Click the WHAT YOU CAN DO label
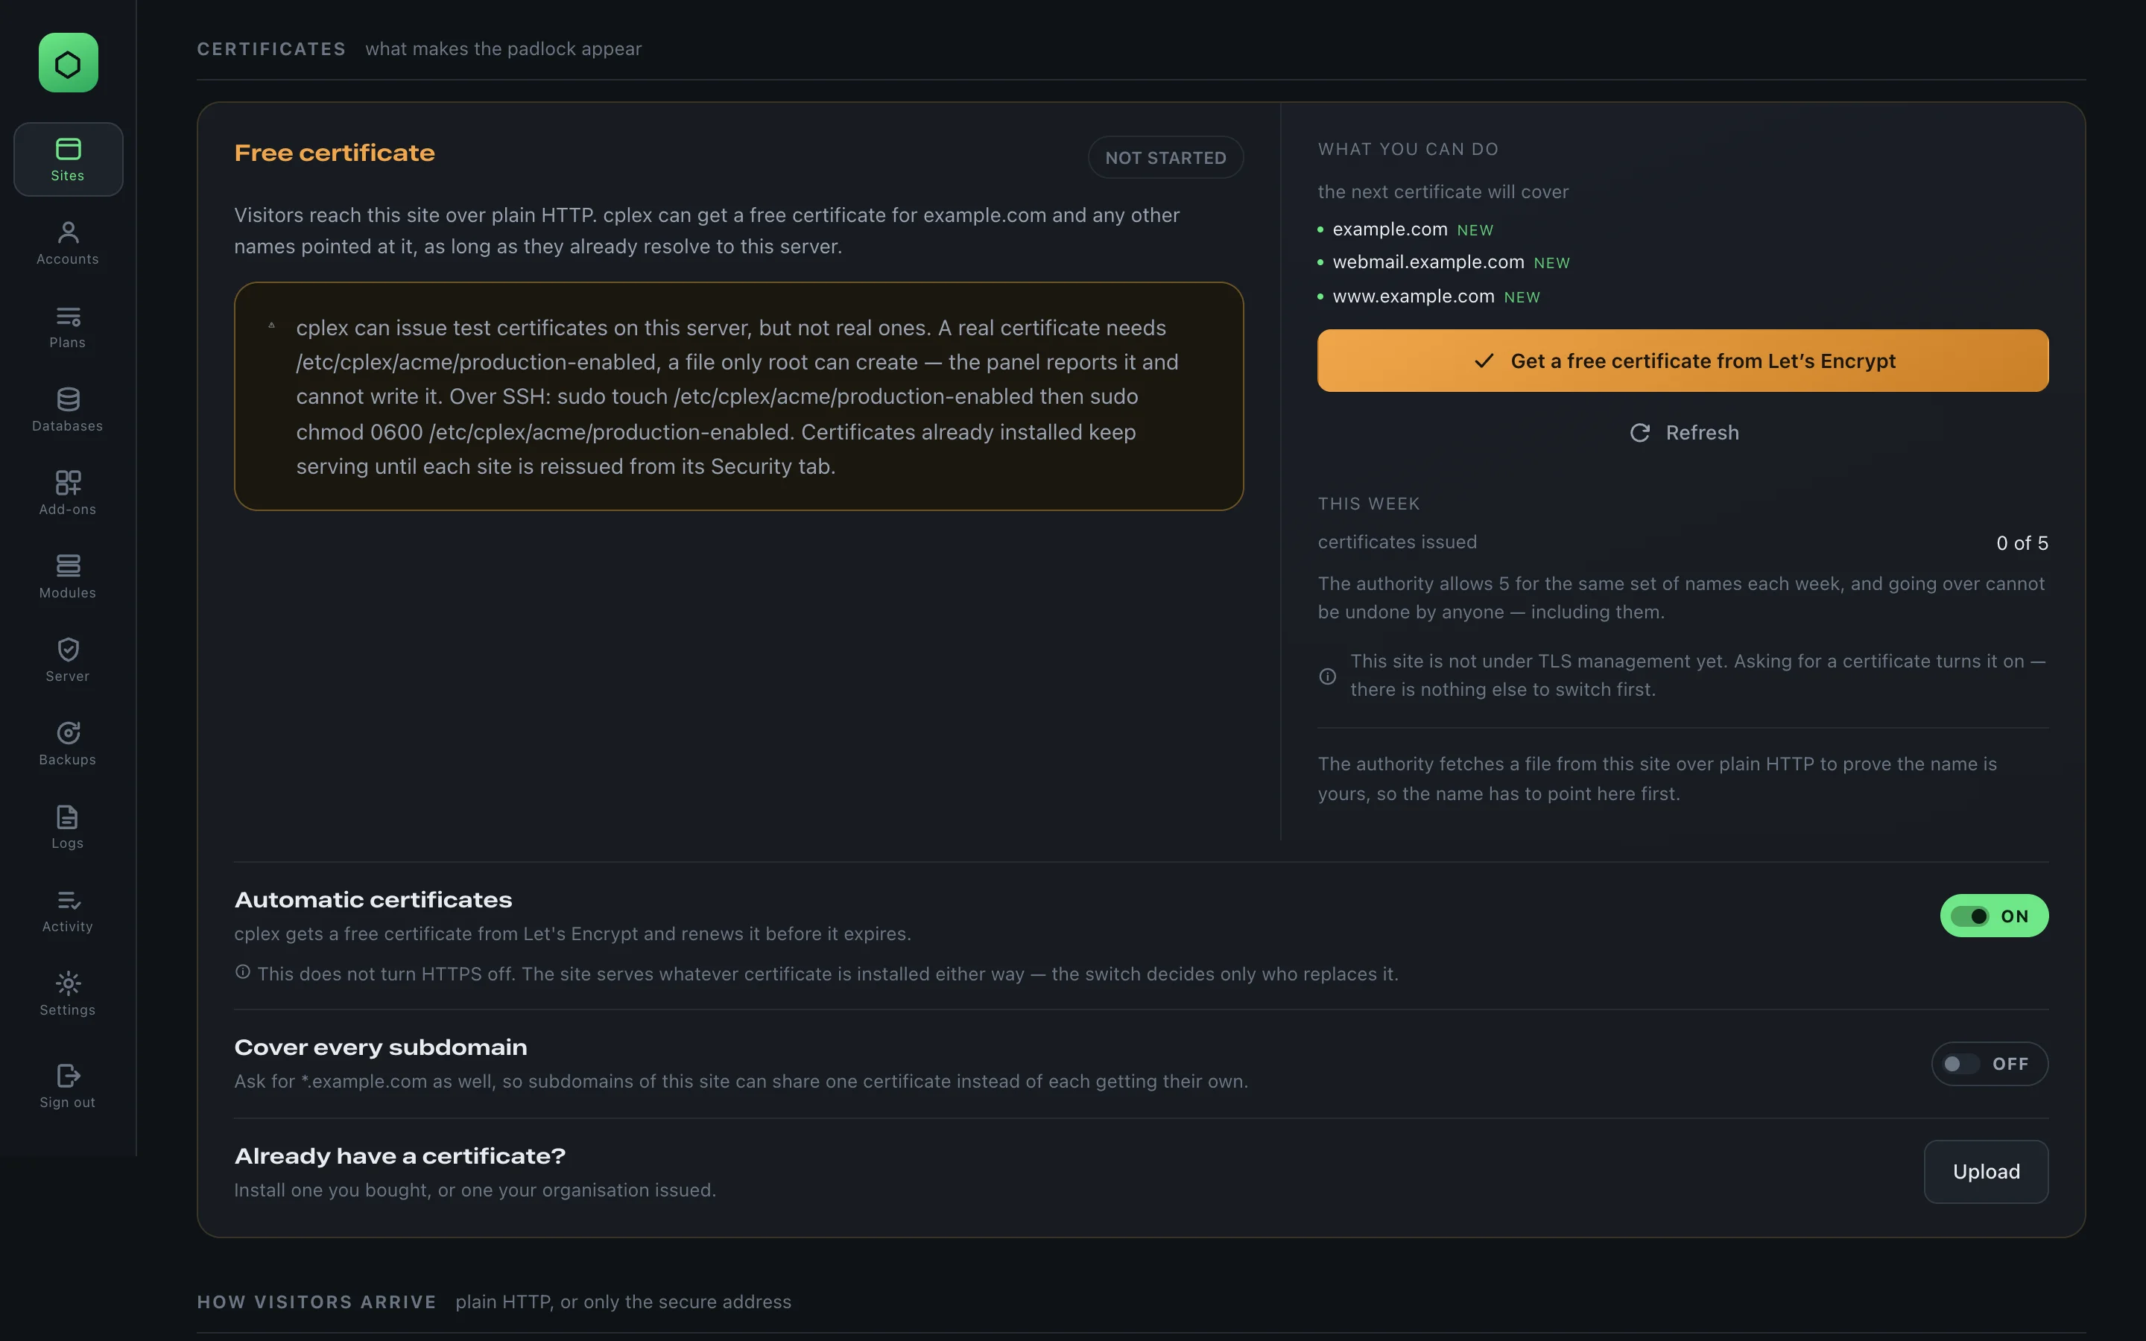The image size is (2146, 1341). [1408, 149]
